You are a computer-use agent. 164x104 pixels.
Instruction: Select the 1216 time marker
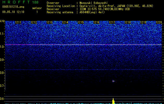pos(96,22)
